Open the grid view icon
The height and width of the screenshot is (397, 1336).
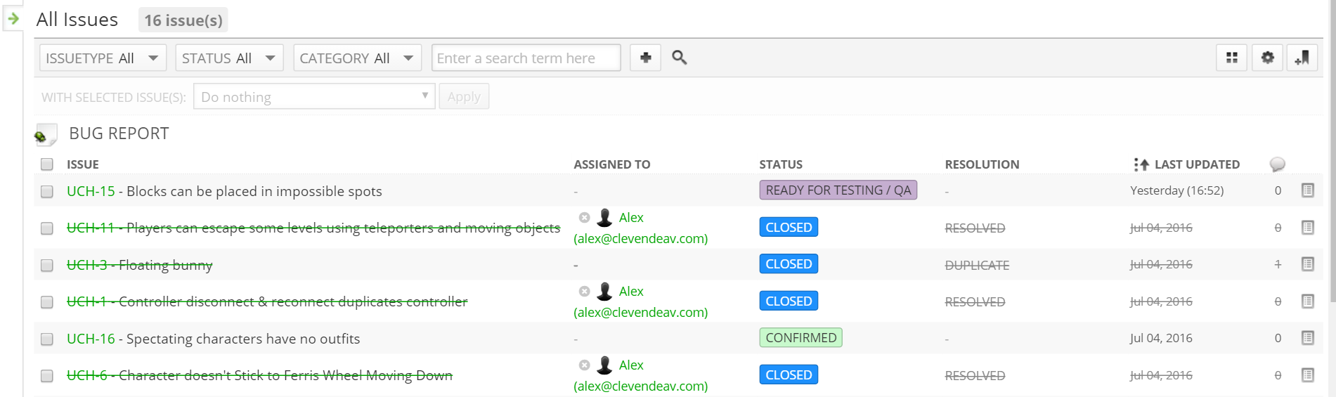pyautogui.click(x=1231, y=58)
